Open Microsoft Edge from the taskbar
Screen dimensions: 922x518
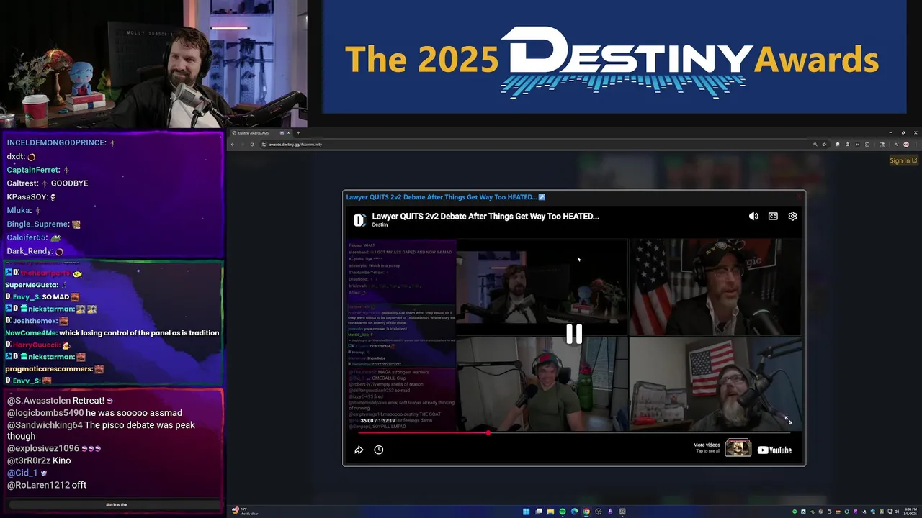[x=574, y=512]
